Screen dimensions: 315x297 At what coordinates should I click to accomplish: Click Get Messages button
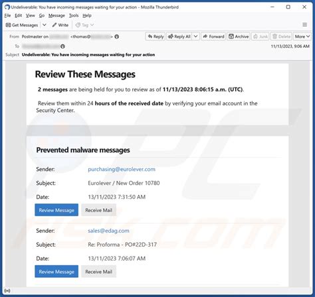click(x=22, y=25)
